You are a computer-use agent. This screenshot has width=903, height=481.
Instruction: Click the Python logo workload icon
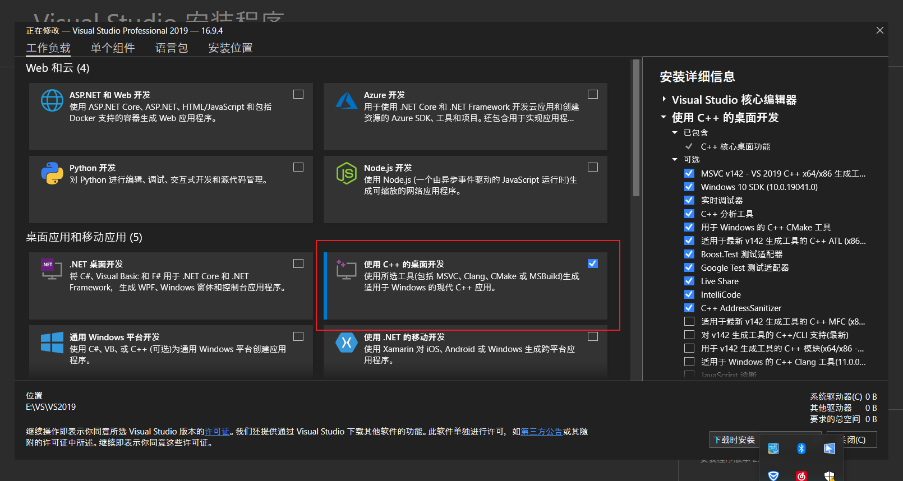(x=52, y=173)
